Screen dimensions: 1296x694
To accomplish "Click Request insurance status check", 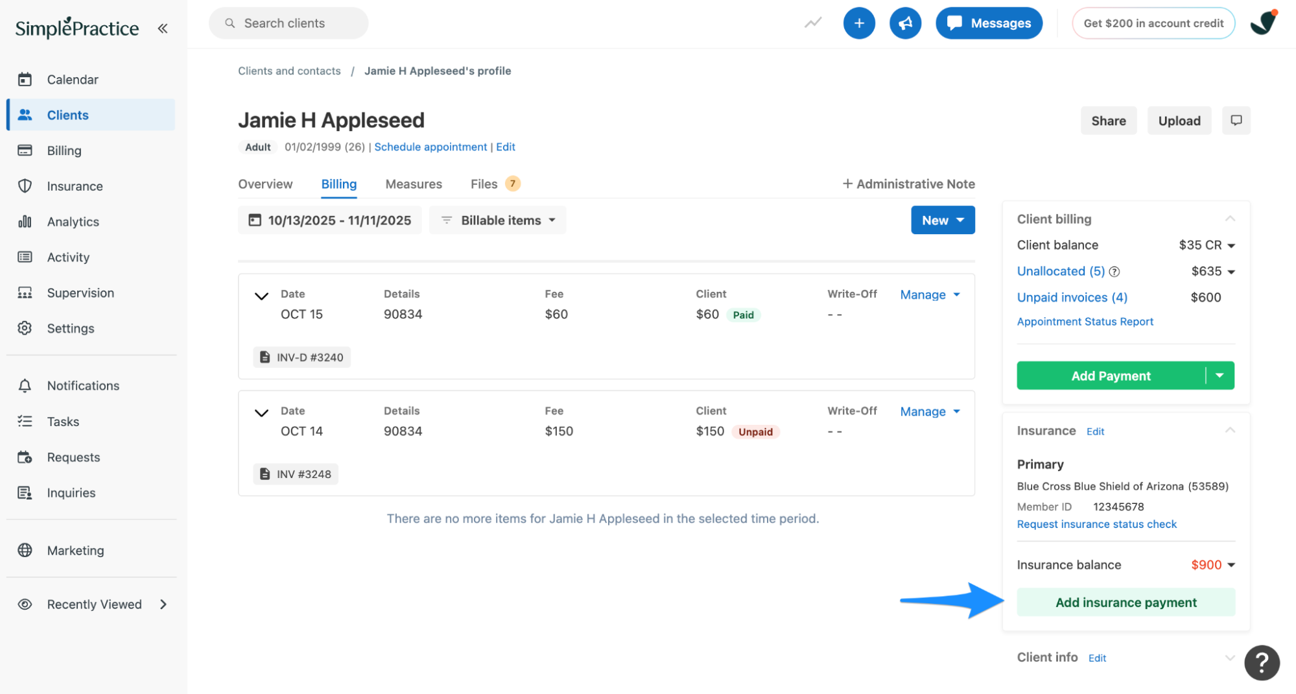I will click(1096, 524).
